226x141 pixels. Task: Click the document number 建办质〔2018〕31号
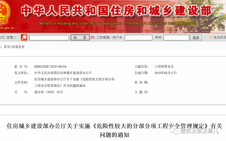click(x=49, y=92)
